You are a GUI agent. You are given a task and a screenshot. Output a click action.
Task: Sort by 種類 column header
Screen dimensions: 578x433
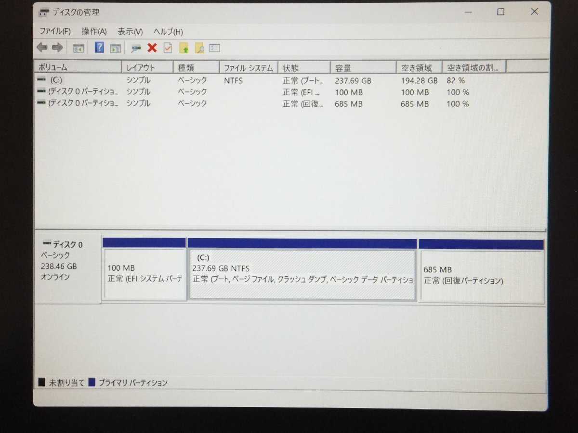tap(196, 67)
